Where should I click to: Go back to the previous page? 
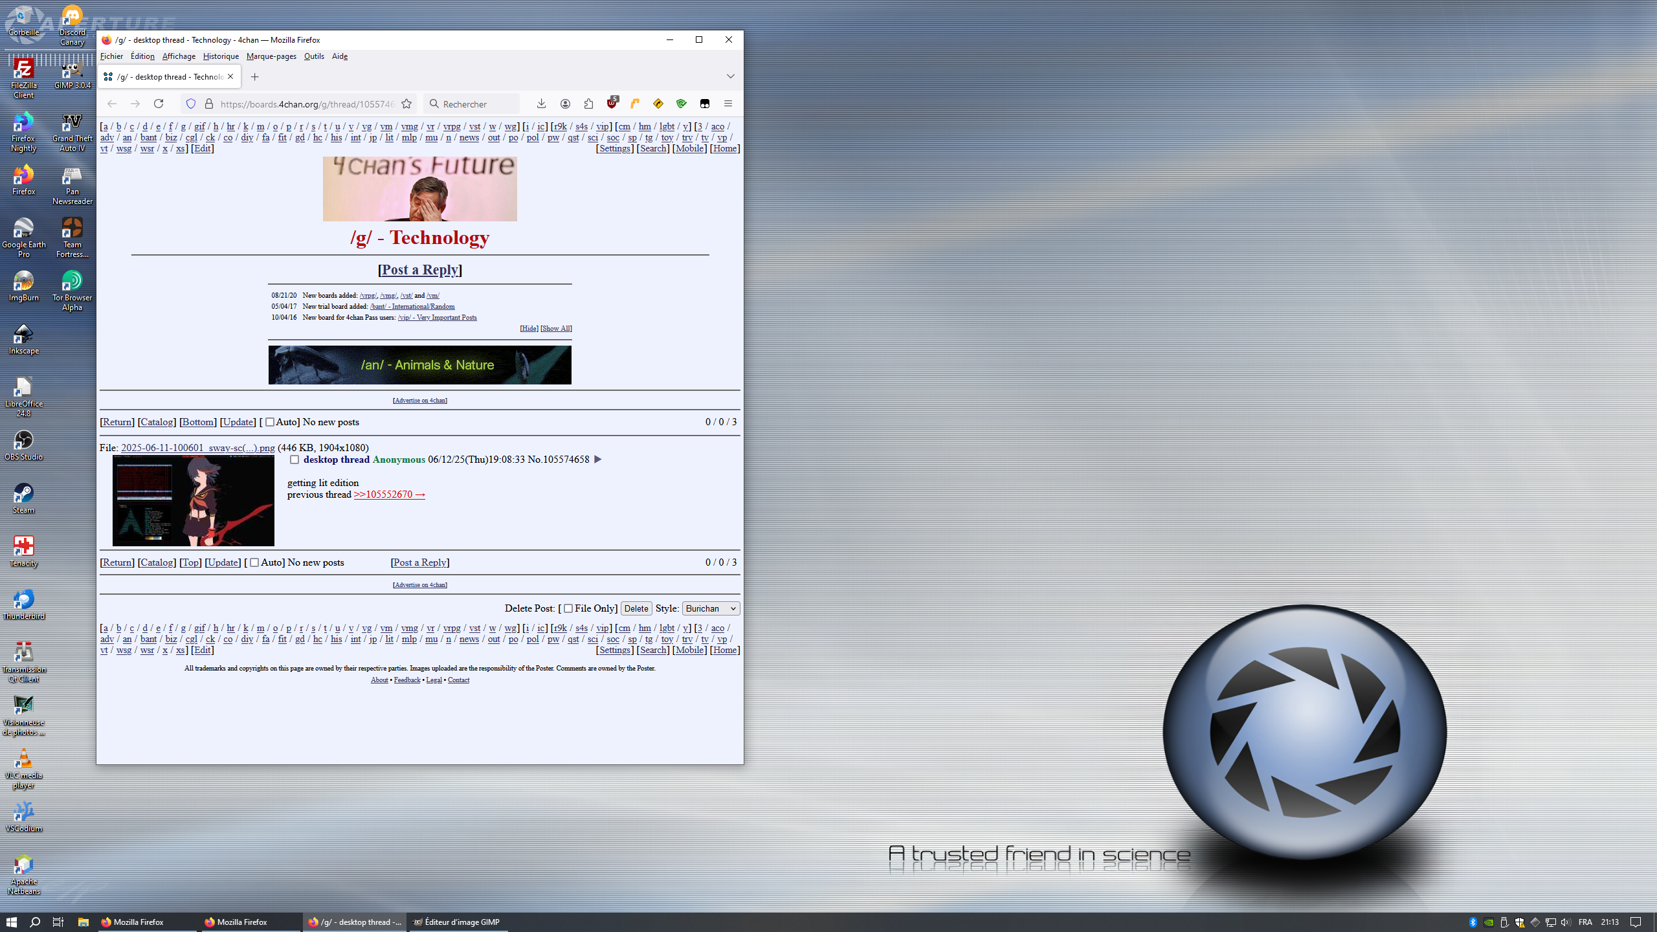[x=112, y=104]
